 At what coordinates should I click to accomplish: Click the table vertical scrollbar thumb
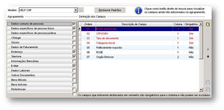pyautogui.click(x=201, y=42)
